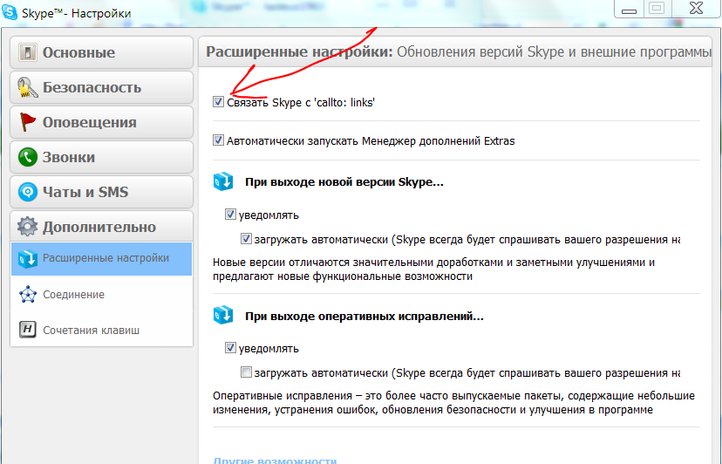Viewport: 722px width, 464px height.
Task: Click the Skype logo in title bar
Action: [10, 12]
